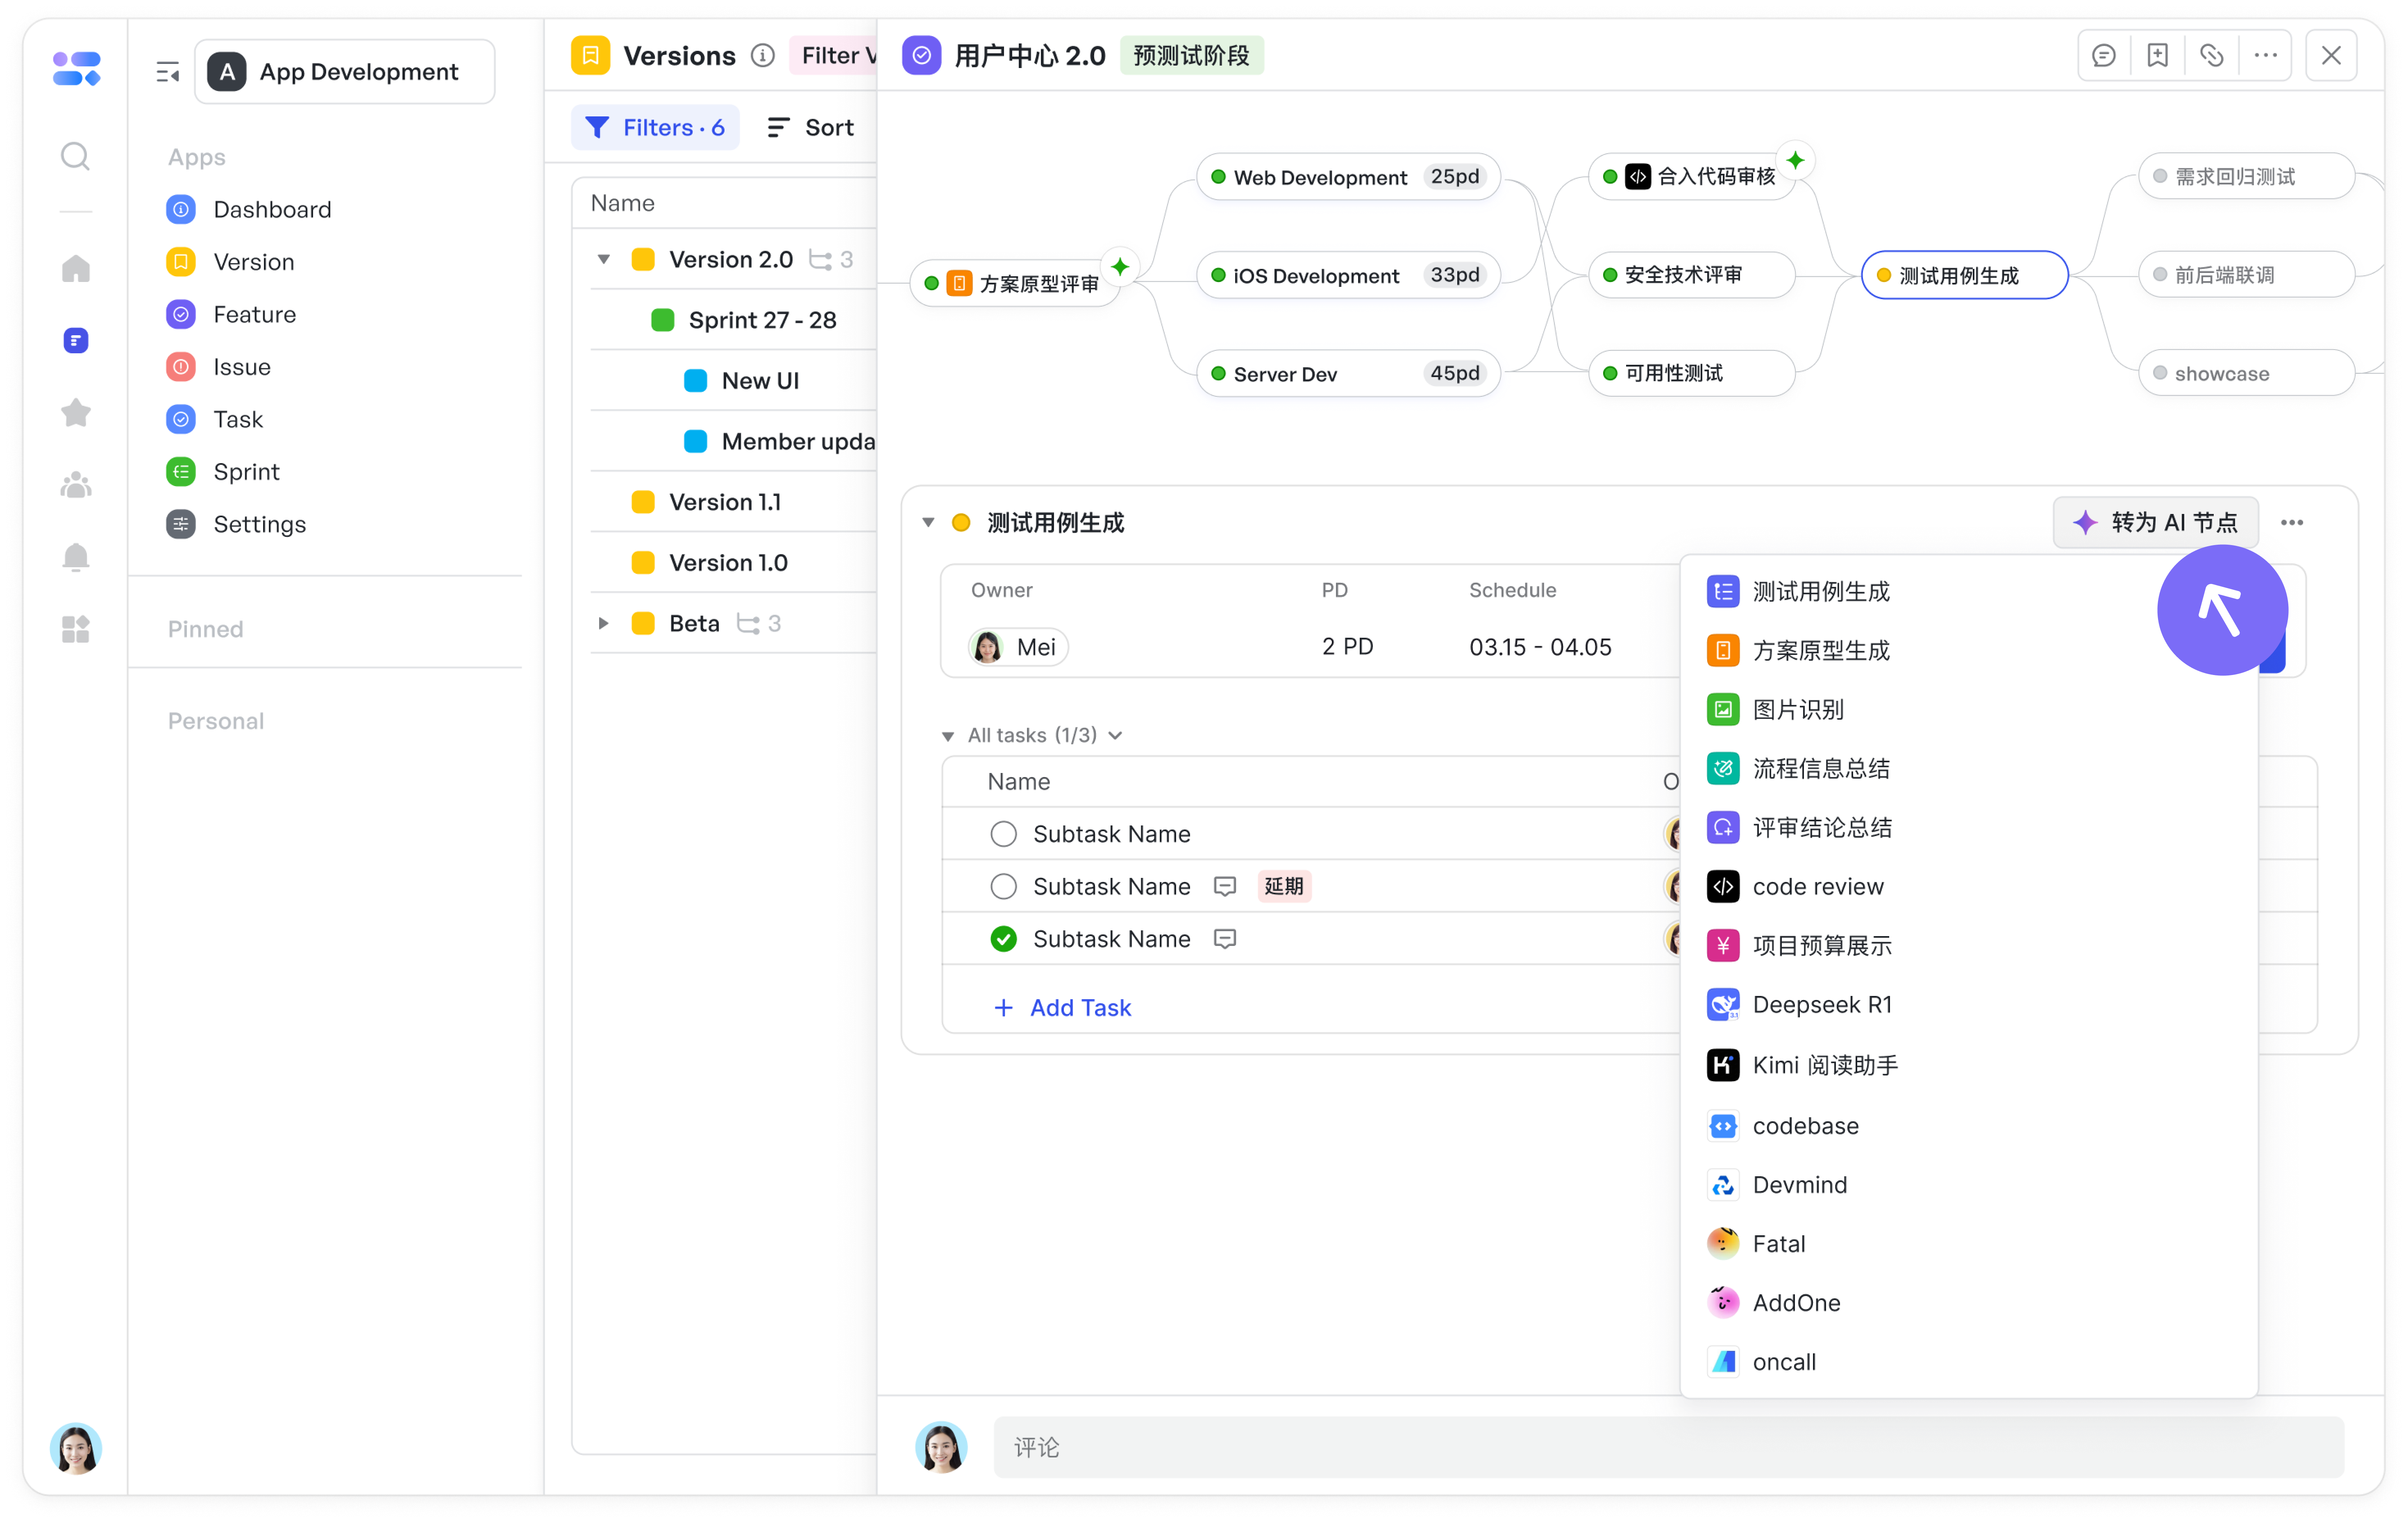This screenshot has width=2408, height=1523.
Task: Open more options in the detail header
Action: pos(2265,55)
